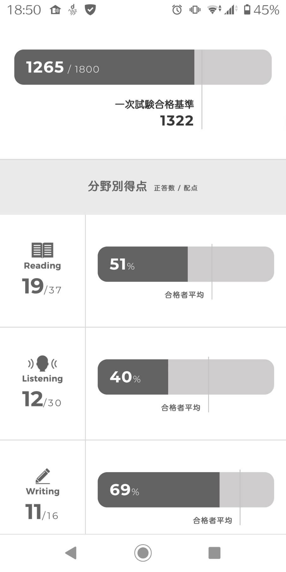The height and width of the screenshot is (572, 286).
Task: Tap the Android back navigation button
Action: (71, 553)
